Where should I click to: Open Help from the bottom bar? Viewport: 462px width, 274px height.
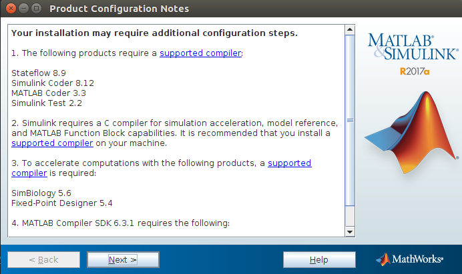pos(318,259)
